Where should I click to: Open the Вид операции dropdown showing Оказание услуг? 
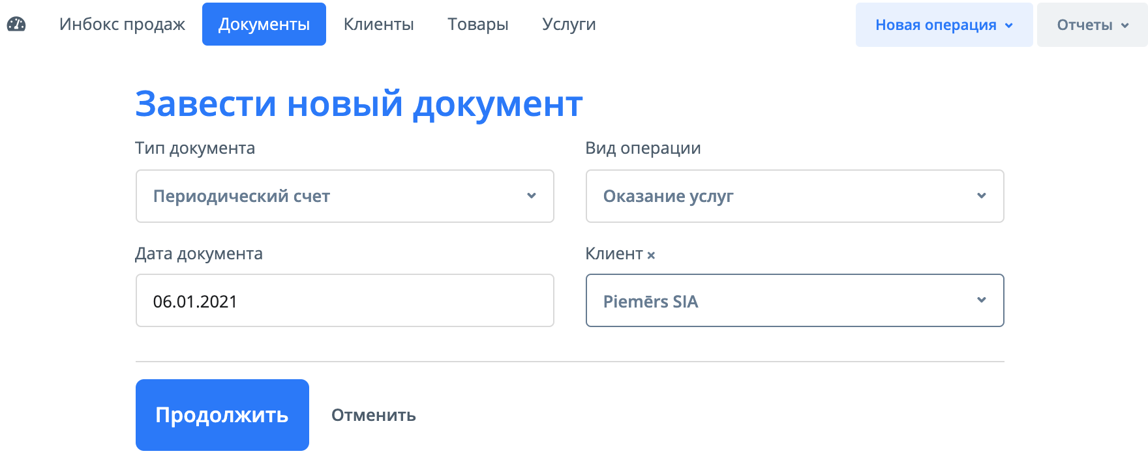point(794,195)
